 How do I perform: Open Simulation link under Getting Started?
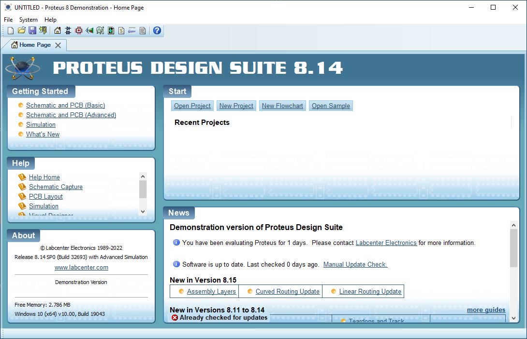(41, 125)
